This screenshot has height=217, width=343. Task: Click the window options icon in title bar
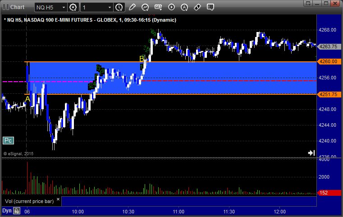tap(308, 3)
